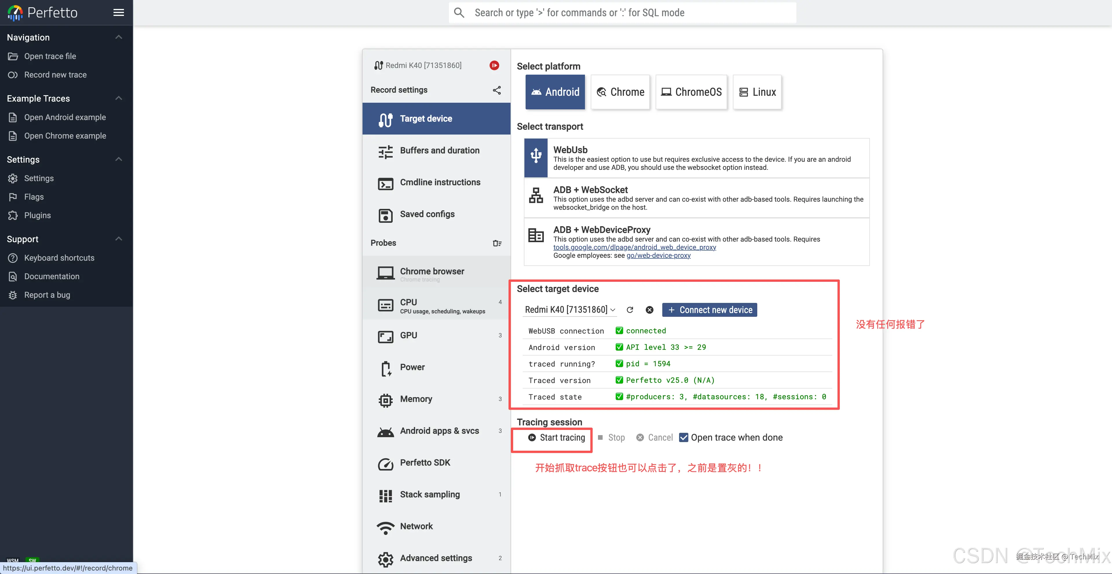Open the android_web_device_proxy link

click(x=634, y=247)
